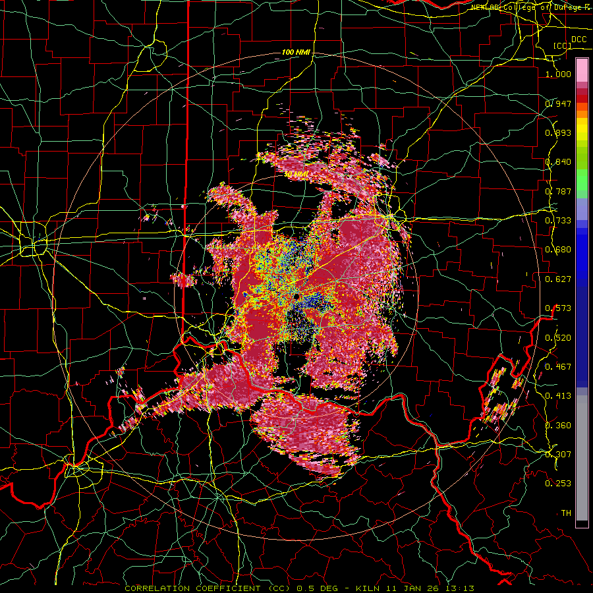Click the black radar site dot at the map center
The width and height of the screenshot is (593, 593).
click(x=296, y=296)
